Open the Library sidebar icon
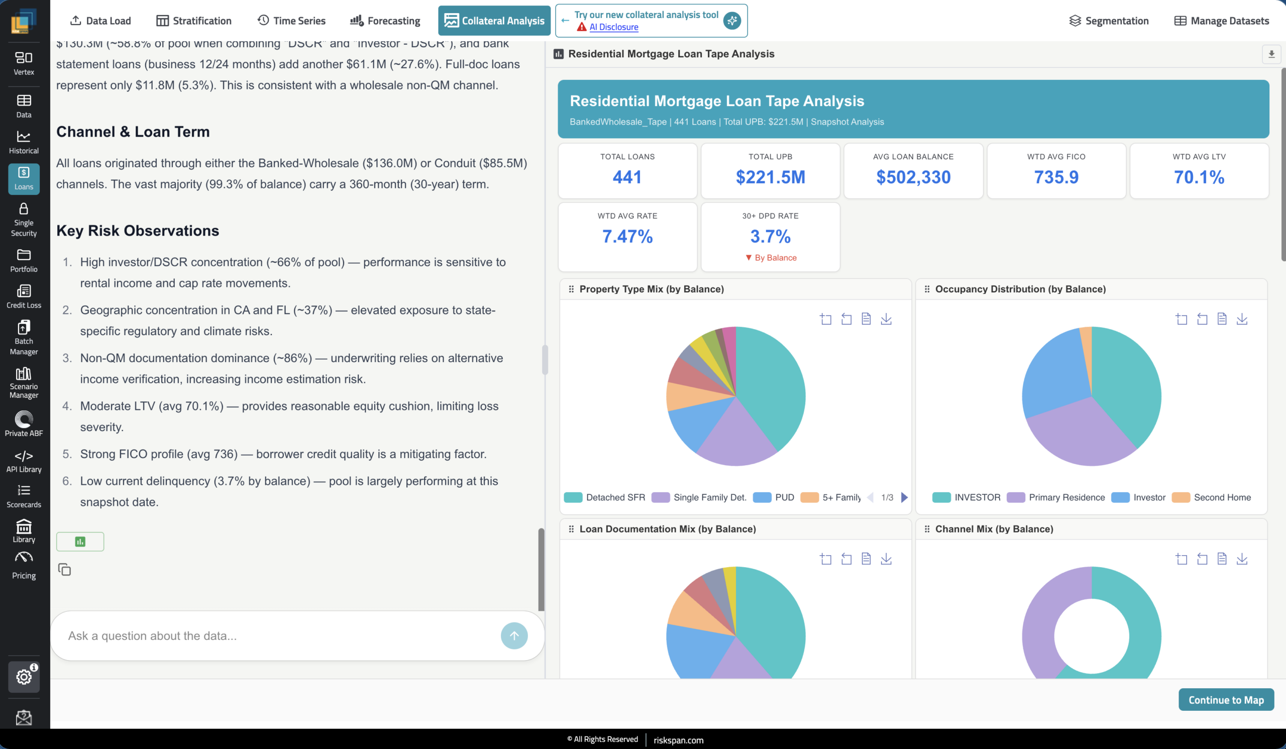The height and width of the screenshot is (749, 1286). click(24, 531)
